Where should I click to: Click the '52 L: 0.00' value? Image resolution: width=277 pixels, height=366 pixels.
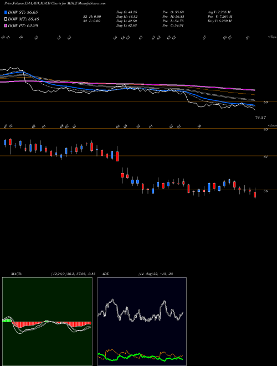point(93,21)
